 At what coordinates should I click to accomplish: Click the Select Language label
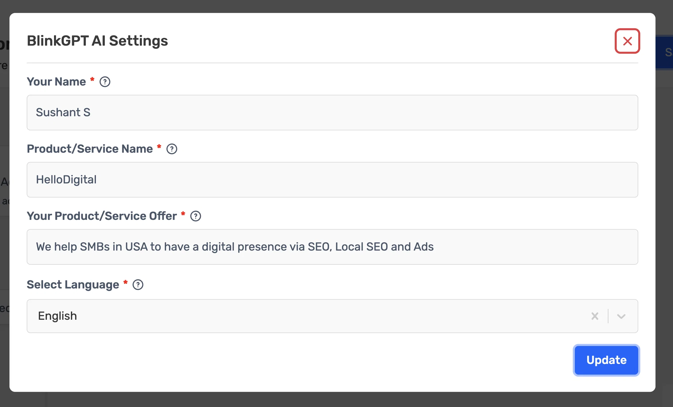click(73, 285)
